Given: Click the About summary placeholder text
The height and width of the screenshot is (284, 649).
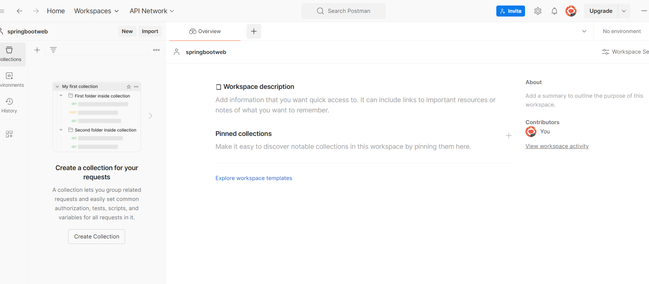Looking at the screenshot, I should click(x=584, y=100).
